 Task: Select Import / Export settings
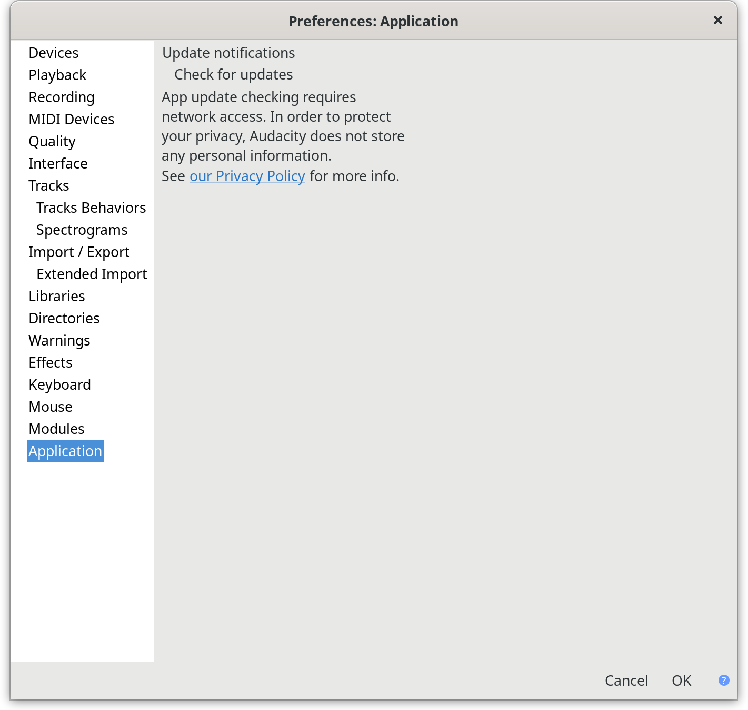[79, 252]
